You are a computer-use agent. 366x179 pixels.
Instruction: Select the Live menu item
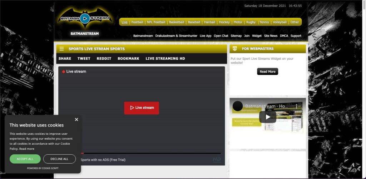125,22
